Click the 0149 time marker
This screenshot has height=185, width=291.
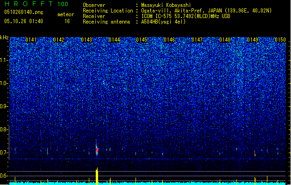(x=253, y=40)
